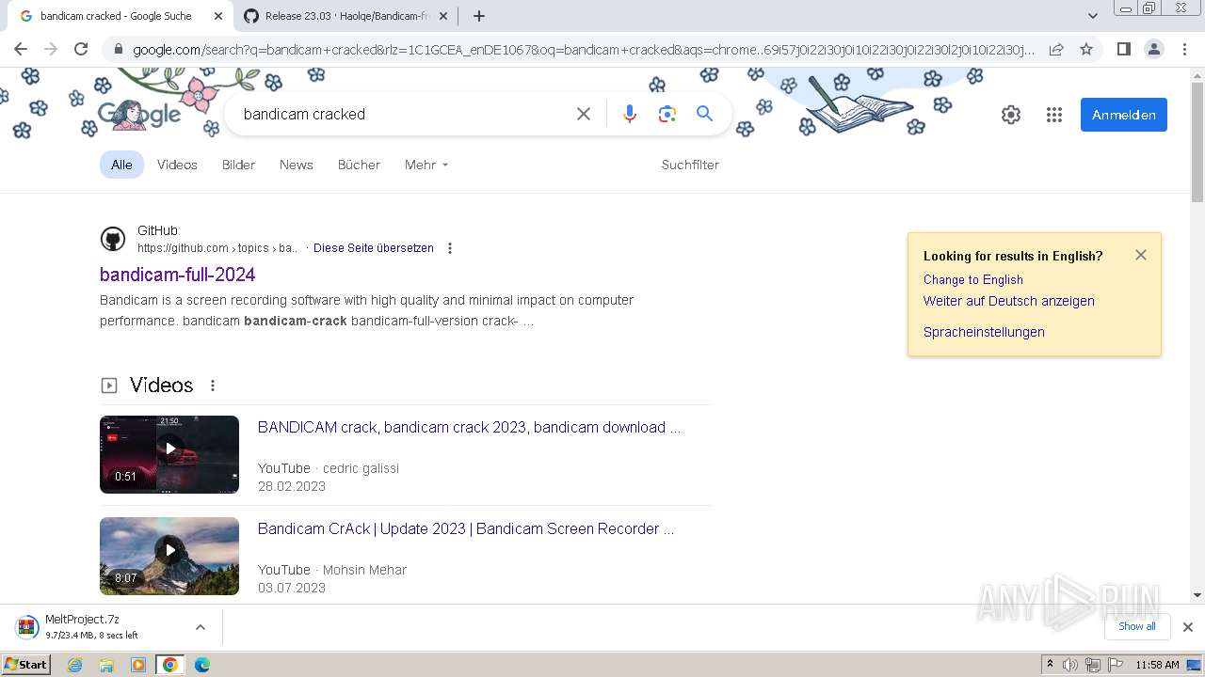This screenshot has height=677, width=1205.
Task: Play the 8:07 mountain video thumbnail
Action: [x=169, y=556]
